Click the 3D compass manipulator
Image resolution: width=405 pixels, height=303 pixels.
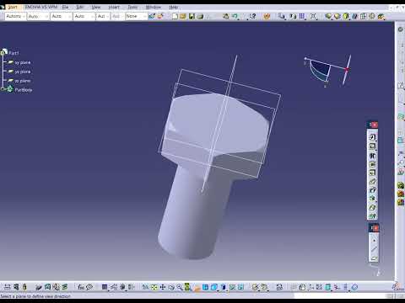click(327, 72)
